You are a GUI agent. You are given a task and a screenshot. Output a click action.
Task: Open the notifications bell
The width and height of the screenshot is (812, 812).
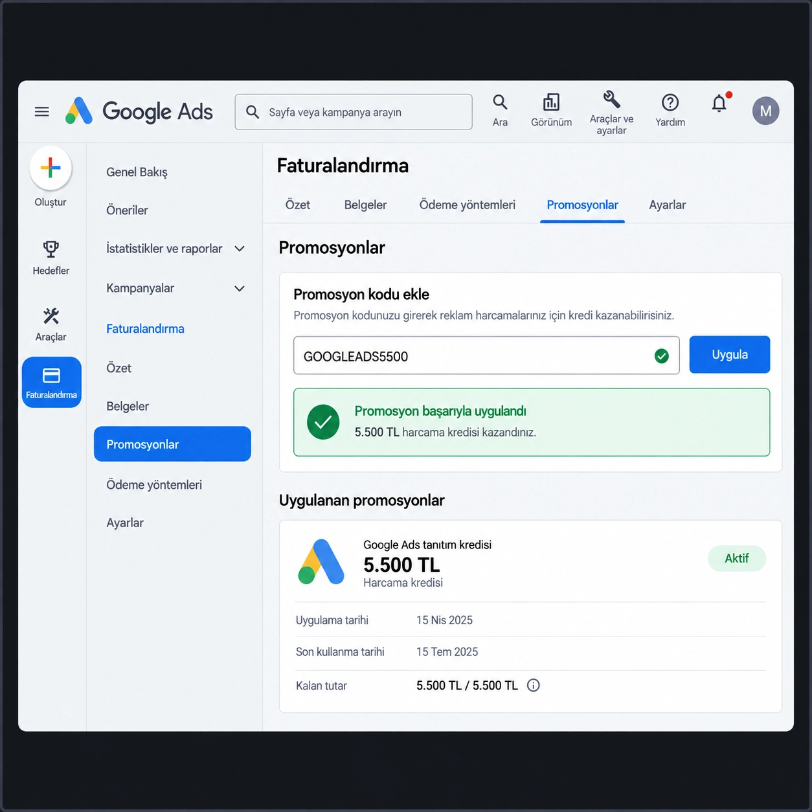coord(720,102)
